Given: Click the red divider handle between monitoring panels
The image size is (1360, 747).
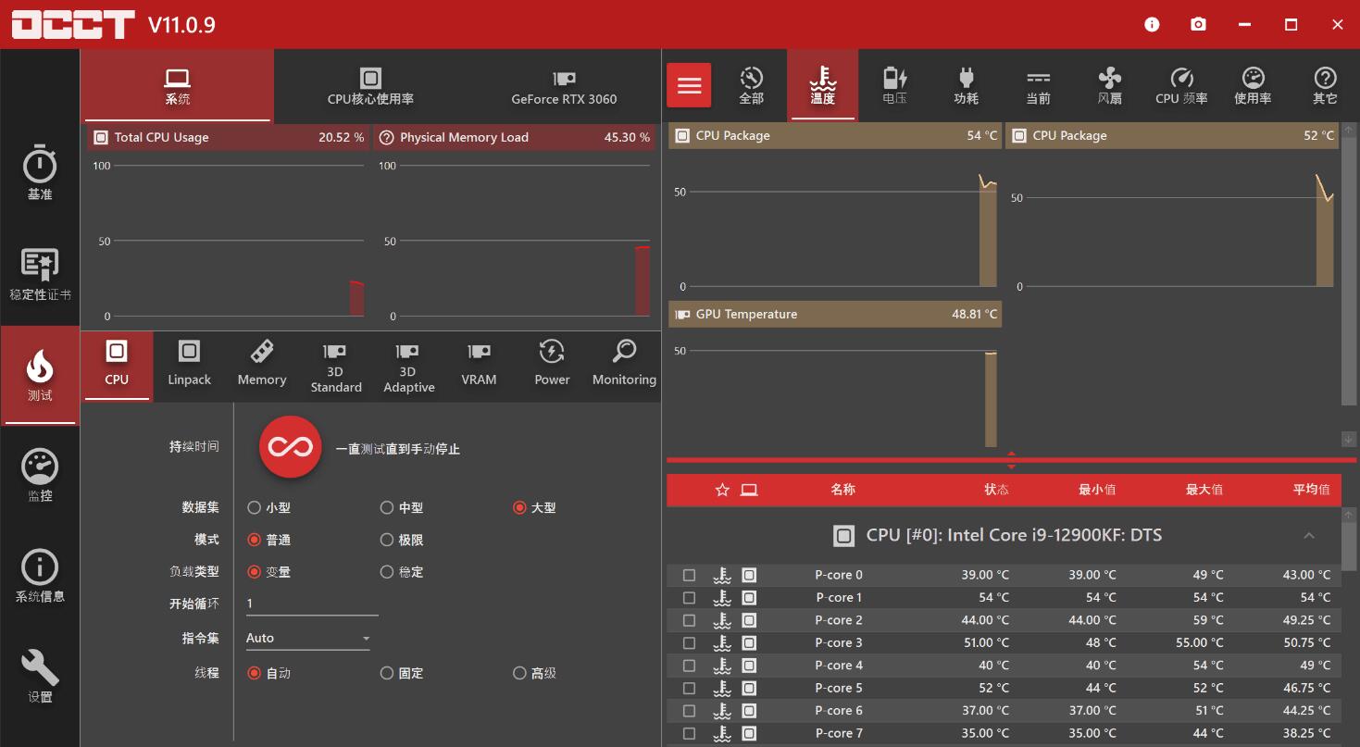Looking at the screenshot, I should 1011,459.
